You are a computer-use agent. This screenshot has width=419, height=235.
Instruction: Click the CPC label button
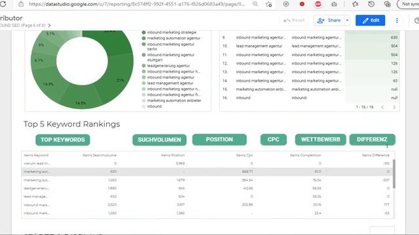point(274,140)
